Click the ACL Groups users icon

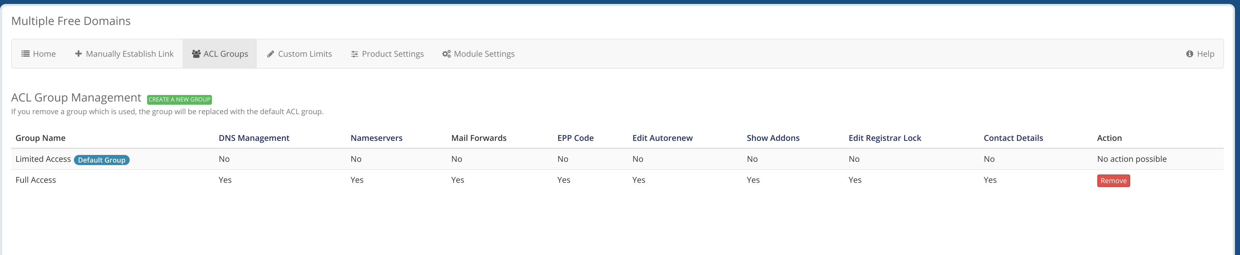pyautogui.click(x=196, y=54)
